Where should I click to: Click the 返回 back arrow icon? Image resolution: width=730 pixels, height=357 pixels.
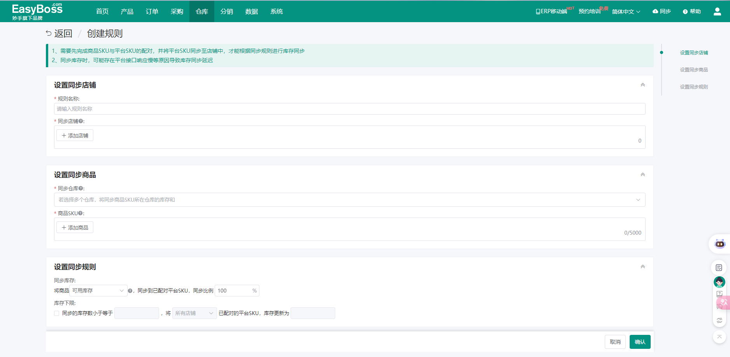click(49, 33)
